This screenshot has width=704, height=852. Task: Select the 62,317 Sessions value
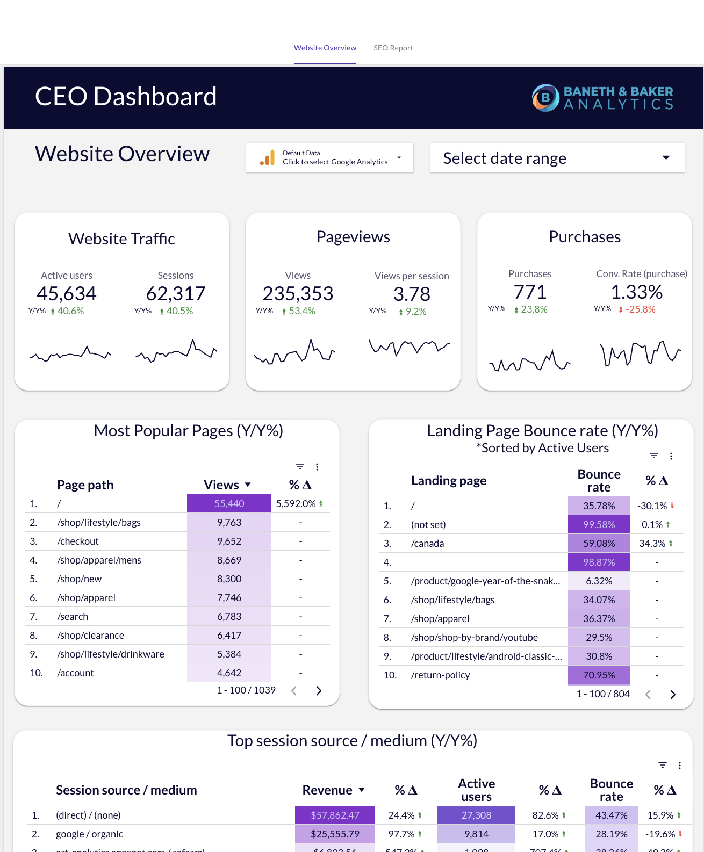(176, 294)
